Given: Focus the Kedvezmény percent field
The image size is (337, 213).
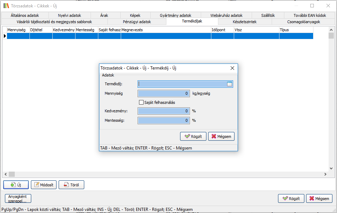Looking at the screenshot, I should [164, 111].
